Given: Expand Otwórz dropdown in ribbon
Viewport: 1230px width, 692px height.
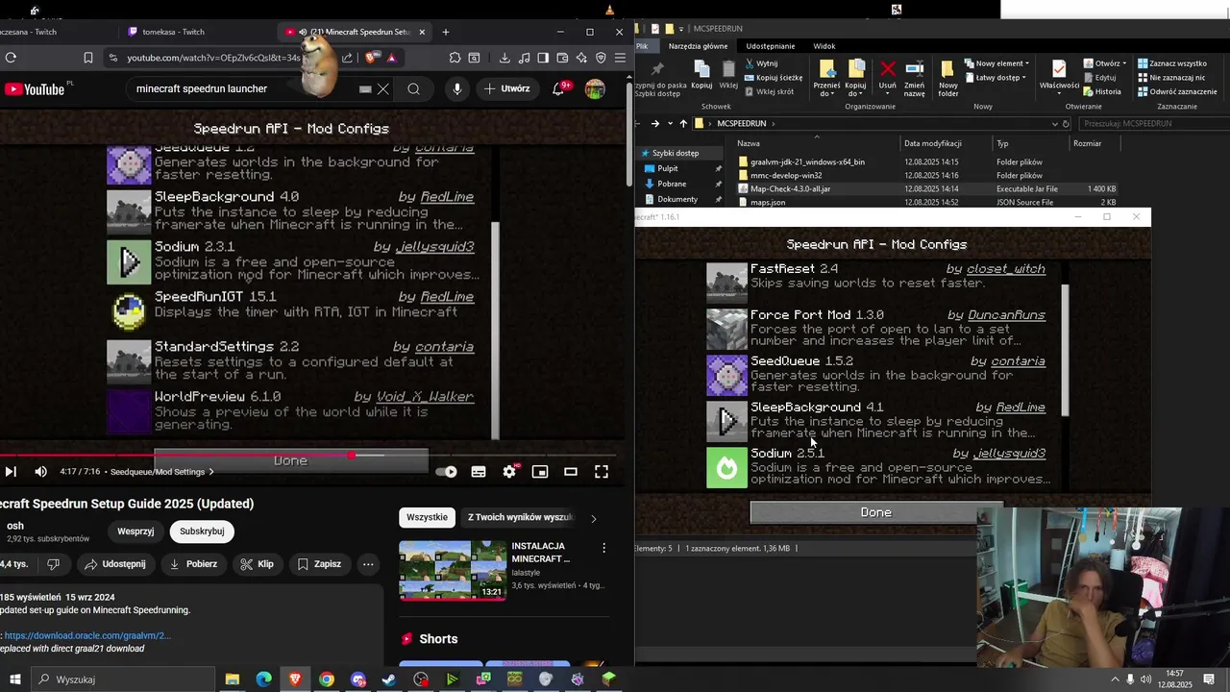Looking at the screenshot, I should coord(1104,63).
